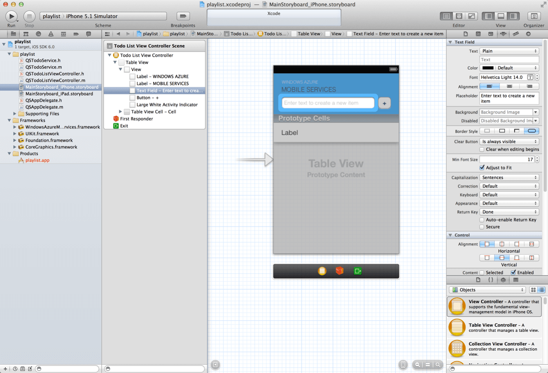548x373 pixels.
Task: Open the Object library cube icon
Action: point(503,280)
